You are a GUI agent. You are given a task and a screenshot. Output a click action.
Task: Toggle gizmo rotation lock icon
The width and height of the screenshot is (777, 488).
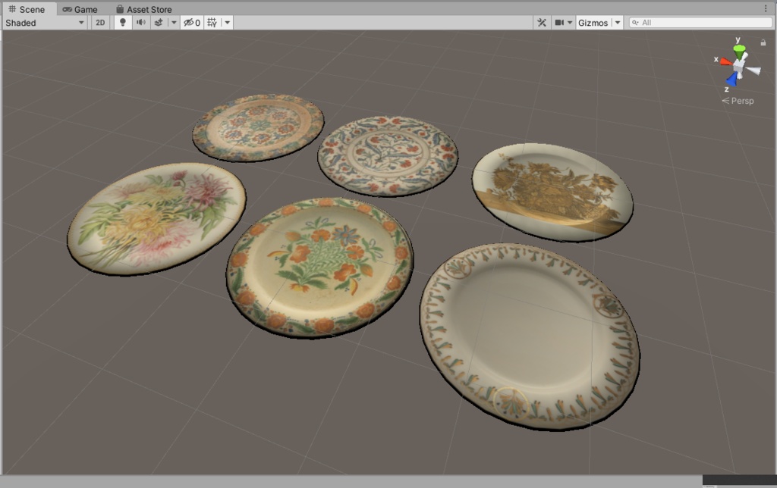pos(763,42)
